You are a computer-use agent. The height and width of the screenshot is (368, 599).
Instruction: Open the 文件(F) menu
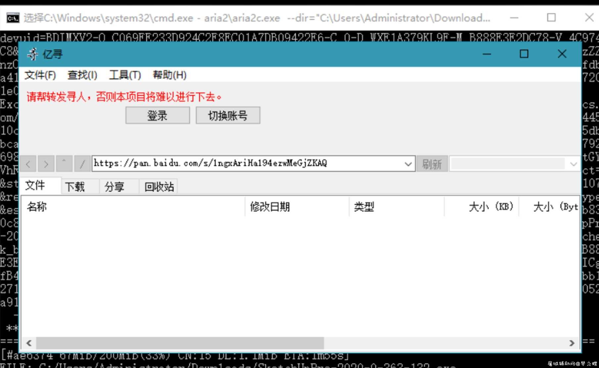coord(40,75)
